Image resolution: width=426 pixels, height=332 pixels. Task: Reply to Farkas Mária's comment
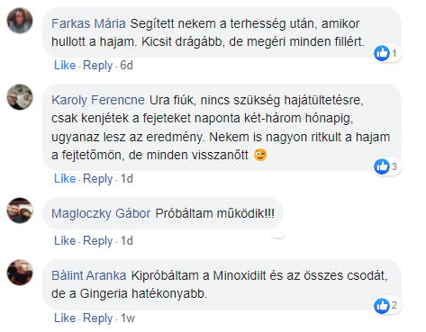tap(97, 66)
